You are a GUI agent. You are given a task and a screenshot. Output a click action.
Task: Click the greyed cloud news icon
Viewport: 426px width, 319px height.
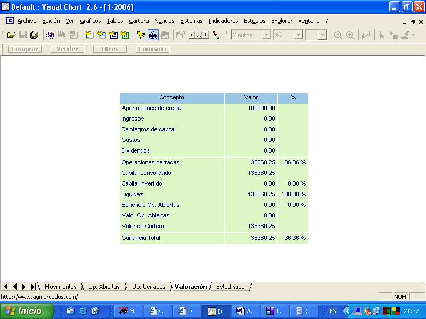[x=165, y=35]
